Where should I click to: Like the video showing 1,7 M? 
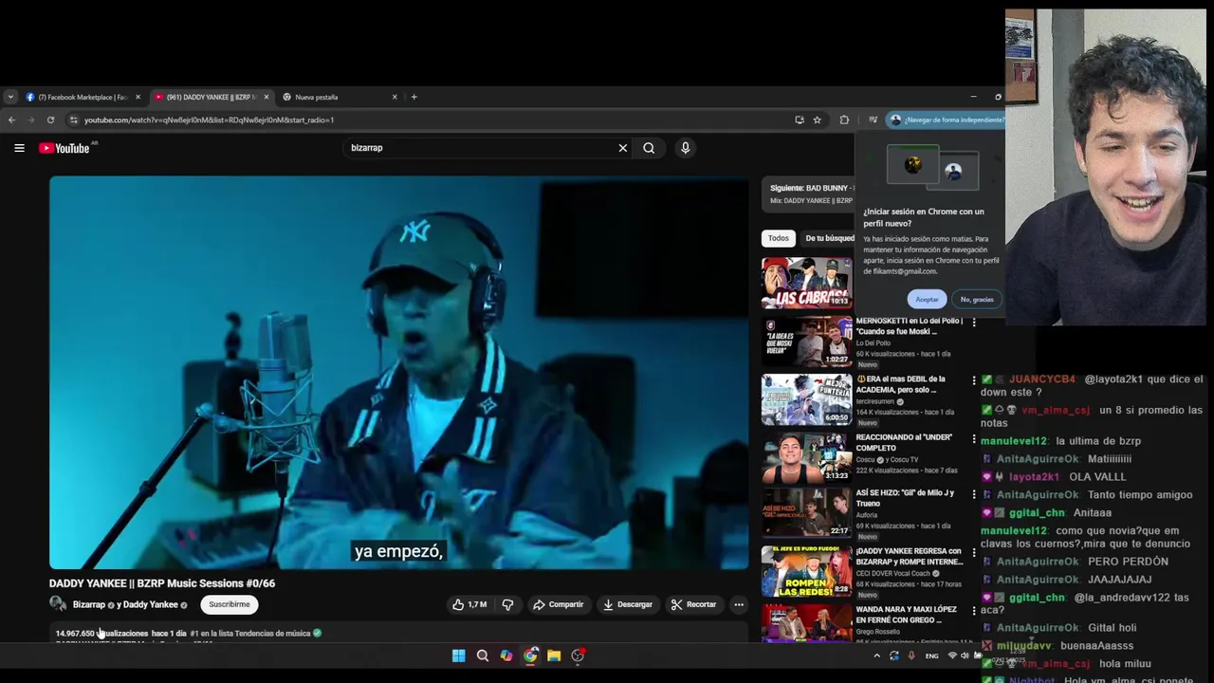[x=469, y=604]
